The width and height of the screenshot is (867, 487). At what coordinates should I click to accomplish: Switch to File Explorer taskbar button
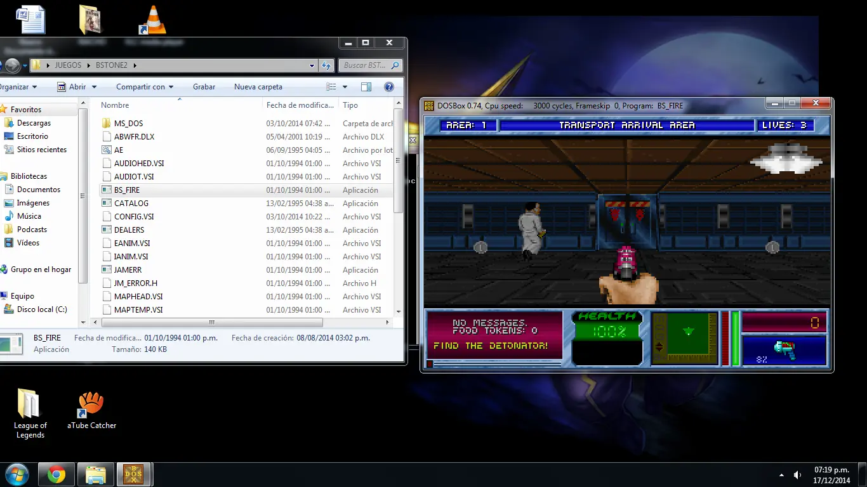[x=96, y=474]
